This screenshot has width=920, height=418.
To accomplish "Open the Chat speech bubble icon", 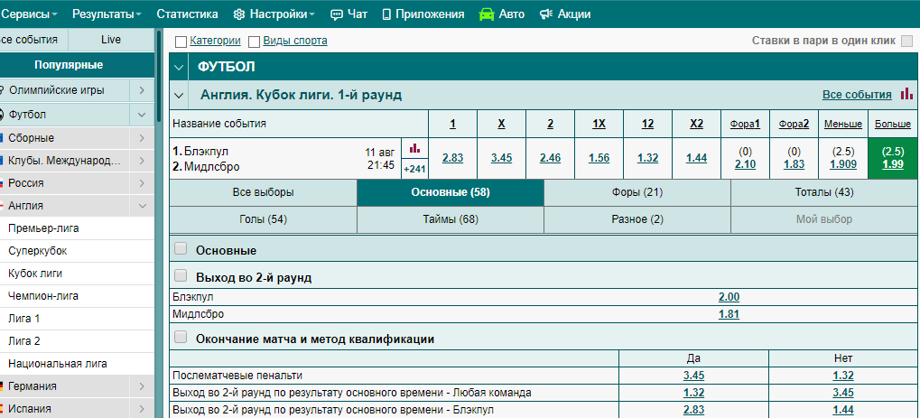I will [x=337, y=14].
